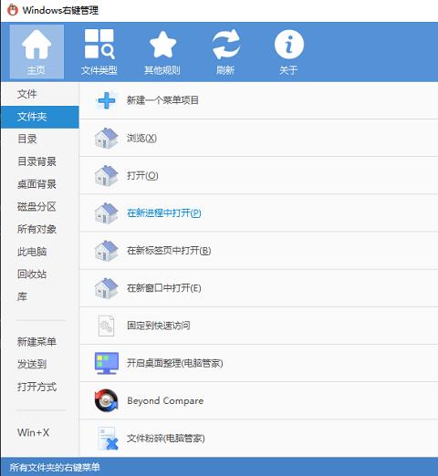The width and height of the screenshot is (438, 476).
Task: Click 在新进程中打开(P) link text
Action: (164, 212)
